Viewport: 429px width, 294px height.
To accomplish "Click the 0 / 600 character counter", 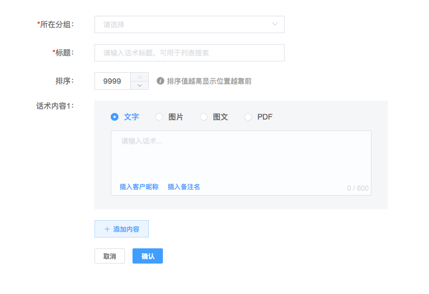I will (358, 189).
